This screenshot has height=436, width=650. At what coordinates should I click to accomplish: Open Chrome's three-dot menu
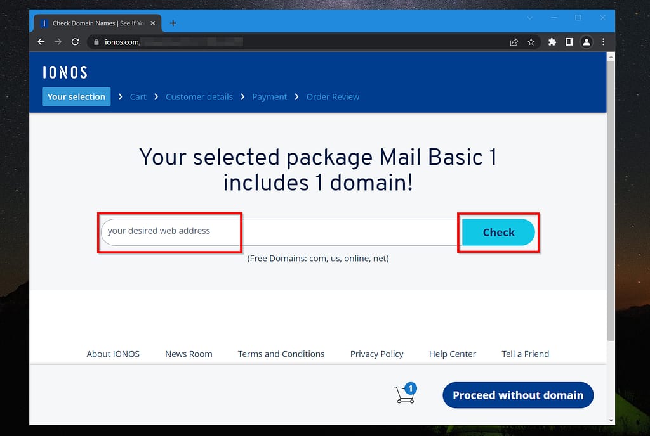[x=603, y=42]
